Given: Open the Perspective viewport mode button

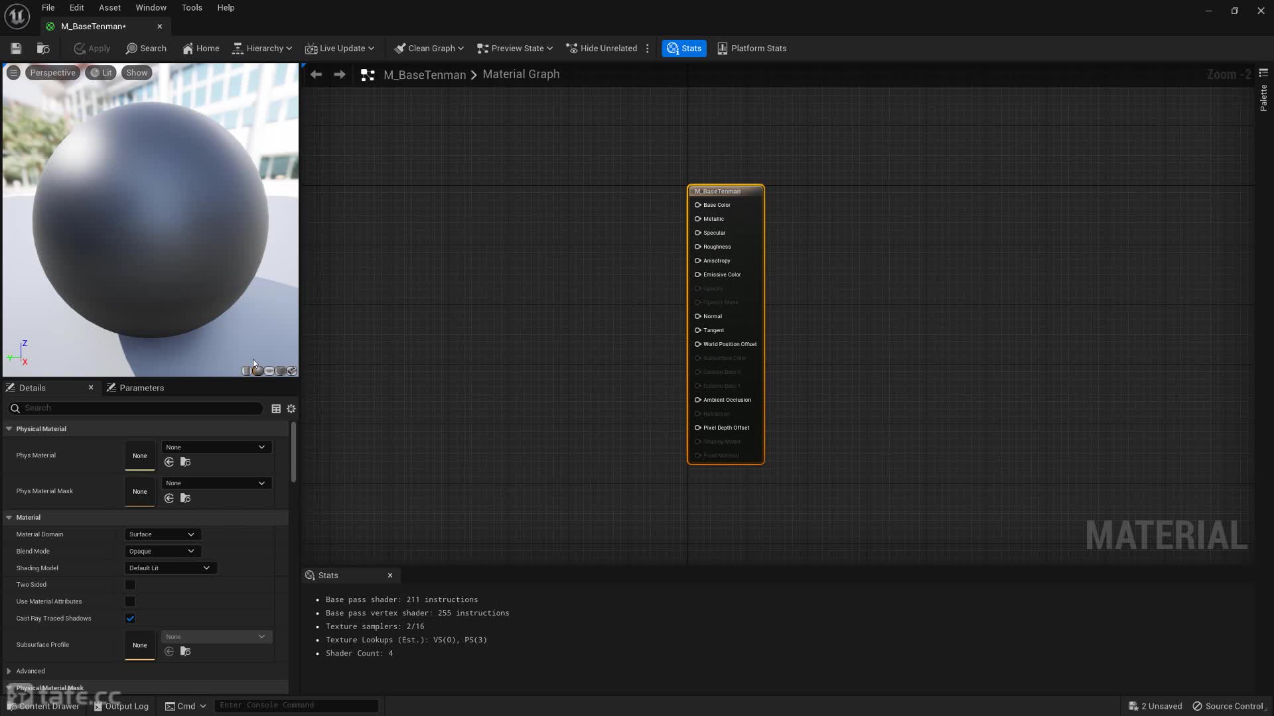Looking at the screenshot, I should click(52, 73).
